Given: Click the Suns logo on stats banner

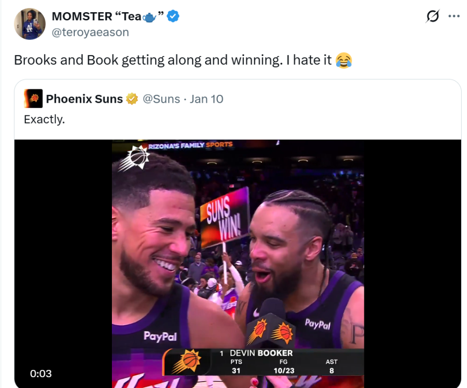Looking at the screenshot, I should tap(185, 361).
